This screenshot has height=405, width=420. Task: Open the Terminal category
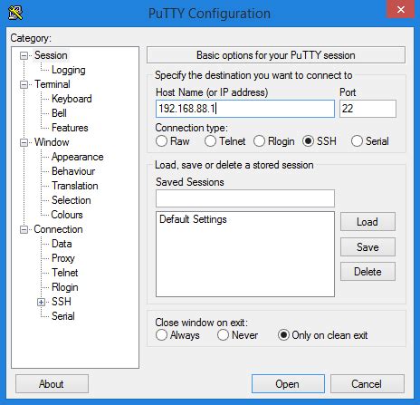pos(52,84)
